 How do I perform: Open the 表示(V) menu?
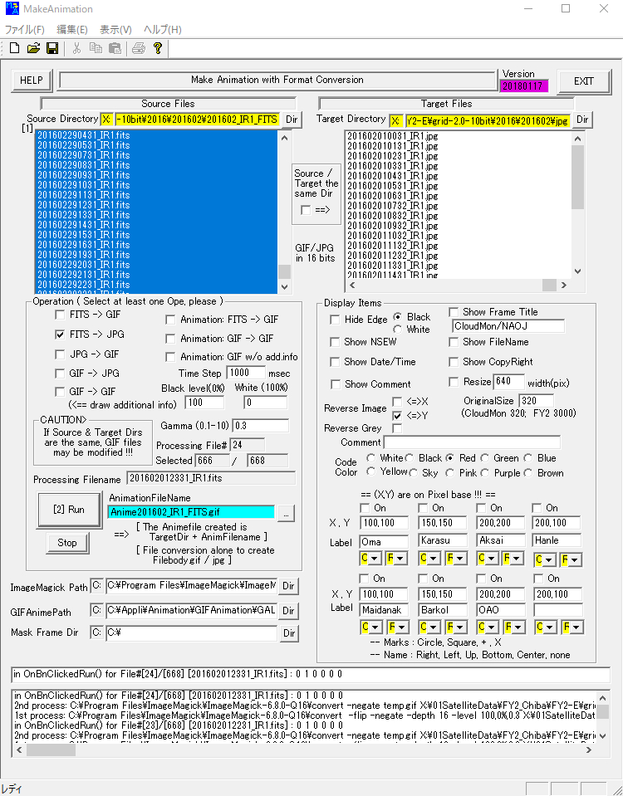click(x=116, y=30)
